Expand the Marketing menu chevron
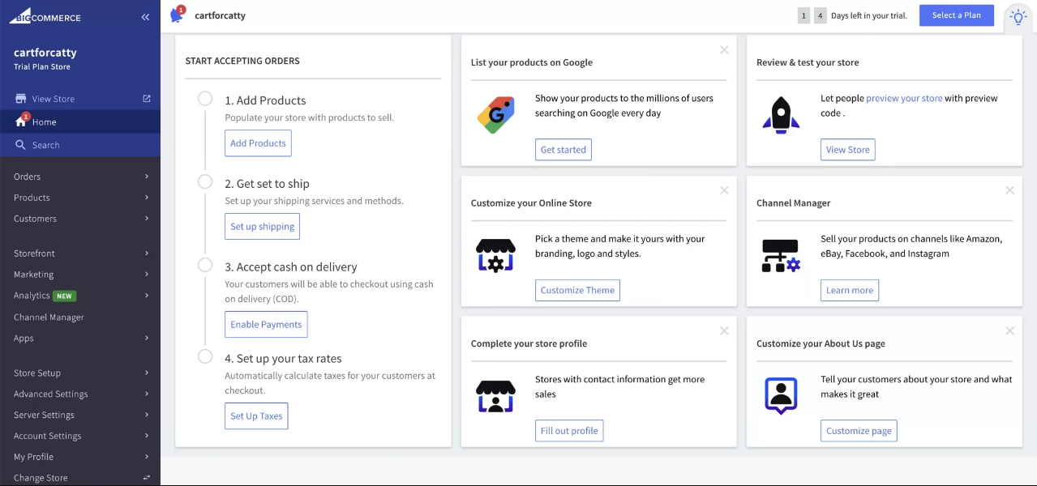 point(147,275)
